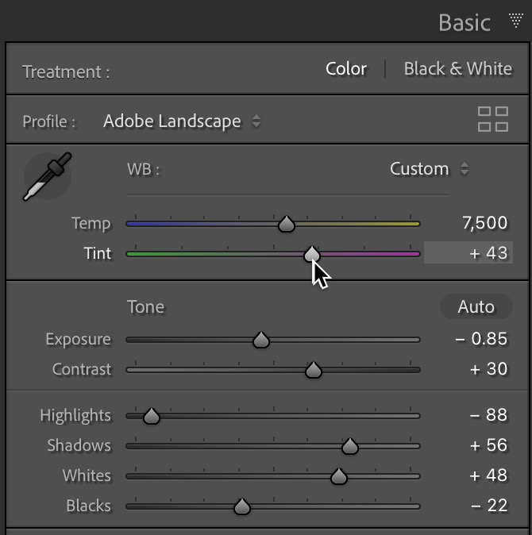Click the Blacks slider knob
Screen dimensions: 532x535
click(242, 506)
